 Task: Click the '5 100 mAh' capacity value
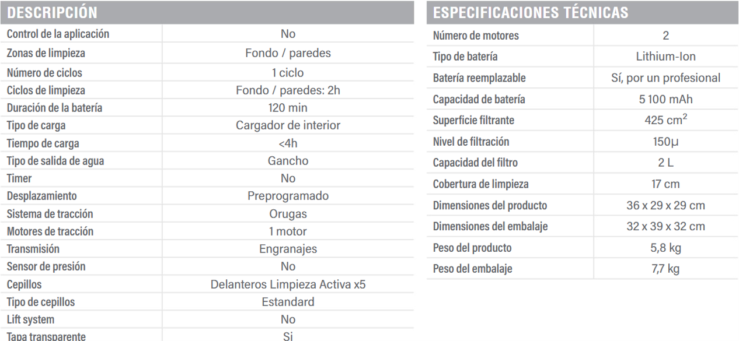[665, 99]
